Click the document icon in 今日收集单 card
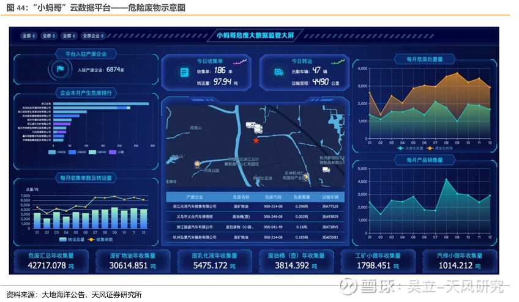The image size is (519, 302). click(184, 72)
